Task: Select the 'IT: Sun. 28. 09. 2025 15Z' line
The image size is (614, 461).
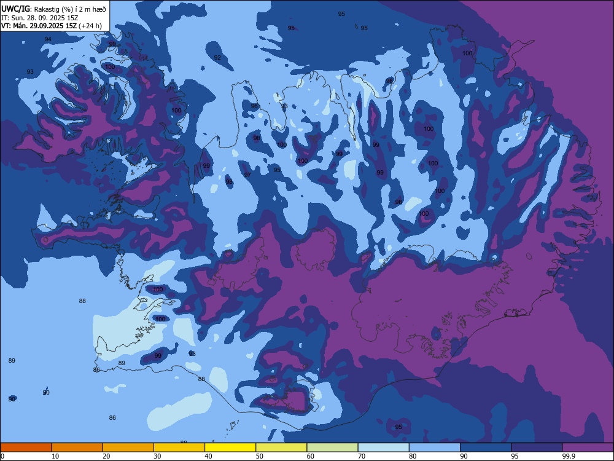Action: tap(39, 18)
